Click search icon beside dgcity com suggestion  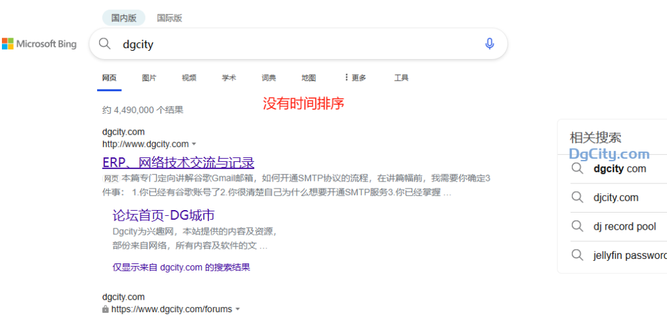[577, 168]
